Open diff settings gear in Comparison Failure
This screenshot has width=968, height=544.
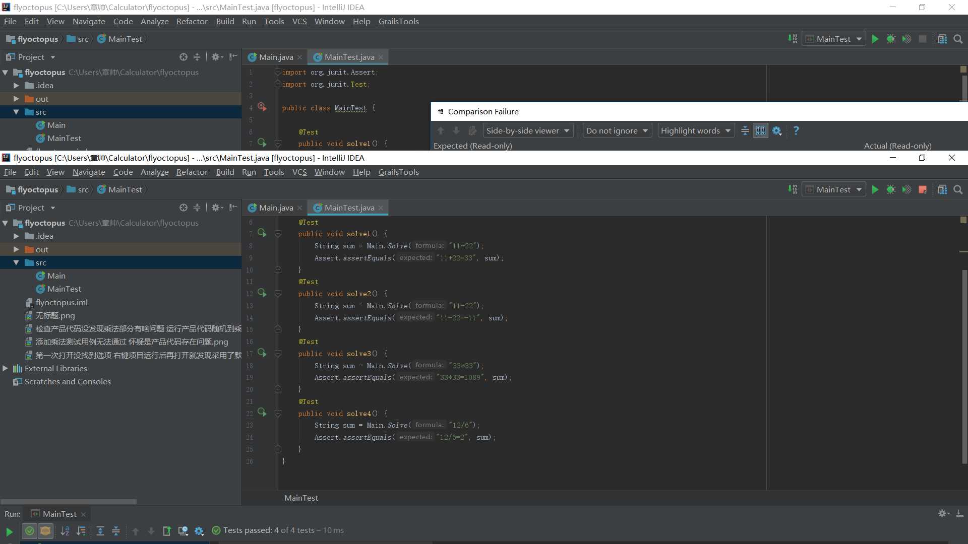coord(777,131)
